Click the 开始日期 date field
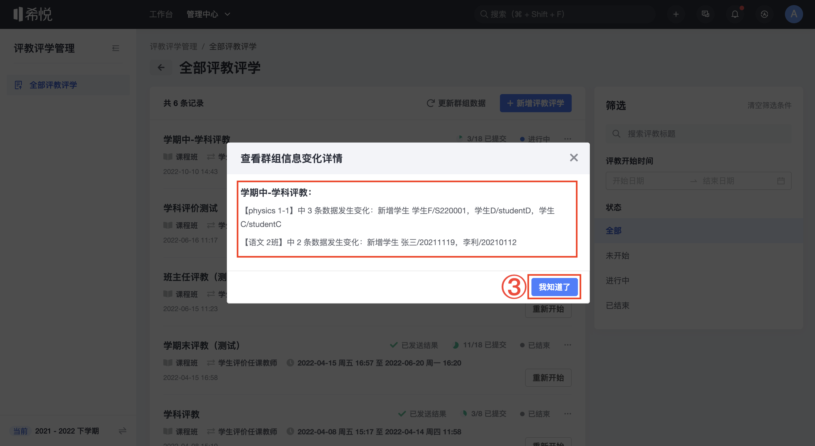This screenshot has width=815, height=446. (x=647, y=181)
